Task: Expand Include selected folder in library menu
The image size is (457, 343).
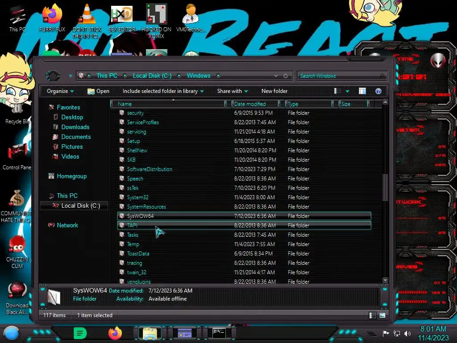Action: [x=163, y=91]
